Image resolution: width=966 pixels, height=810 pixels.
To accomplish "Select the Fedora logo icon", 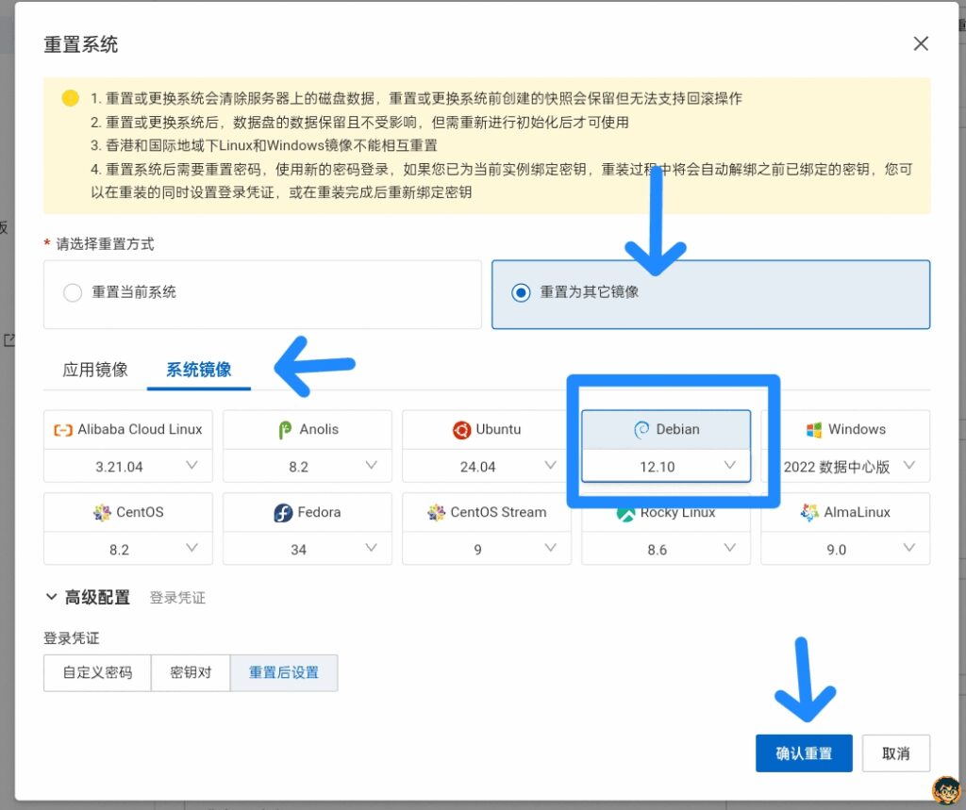I will 283,512.
